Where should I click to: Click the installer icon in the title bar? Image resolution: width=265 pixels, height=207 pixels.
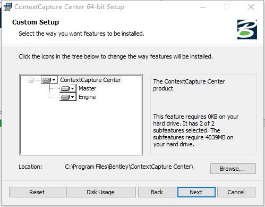(x=7, y=7)
